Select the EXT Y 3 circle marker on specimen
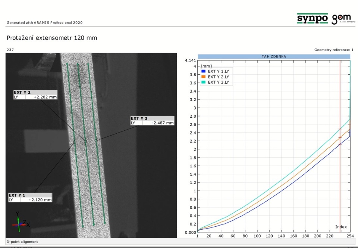 pyautogui.click(x=96, y=141)
